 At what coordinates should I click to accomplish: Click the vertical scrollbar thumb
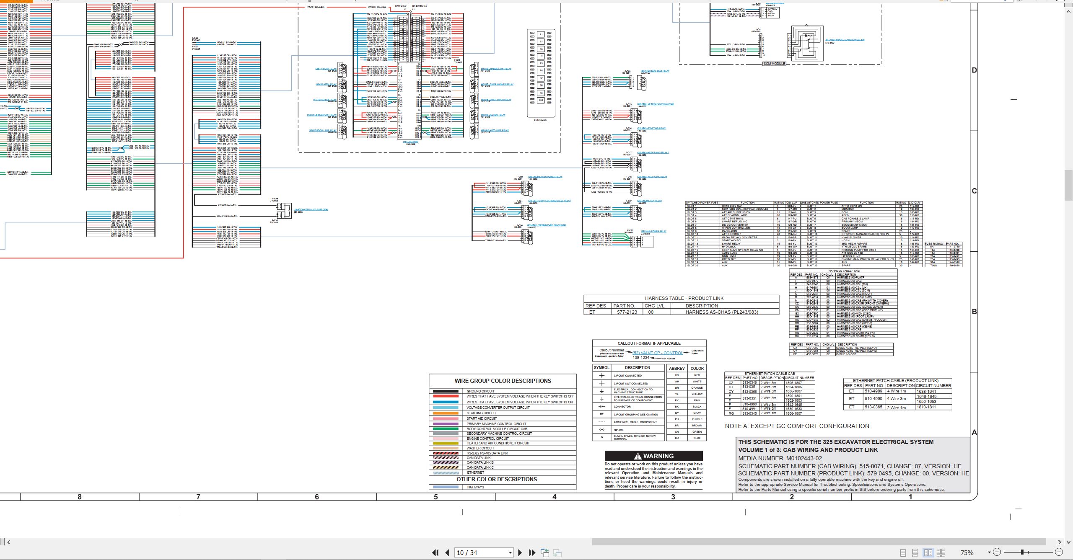pyautogui.click(x=1068, y=185)
